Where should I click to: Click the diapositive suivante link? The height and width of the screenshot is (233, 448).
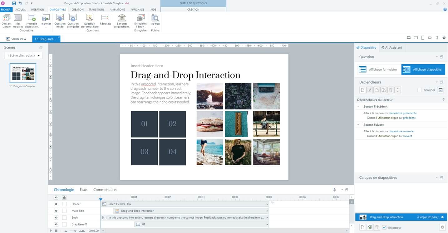pyautogui.click(x=401, y=131)
